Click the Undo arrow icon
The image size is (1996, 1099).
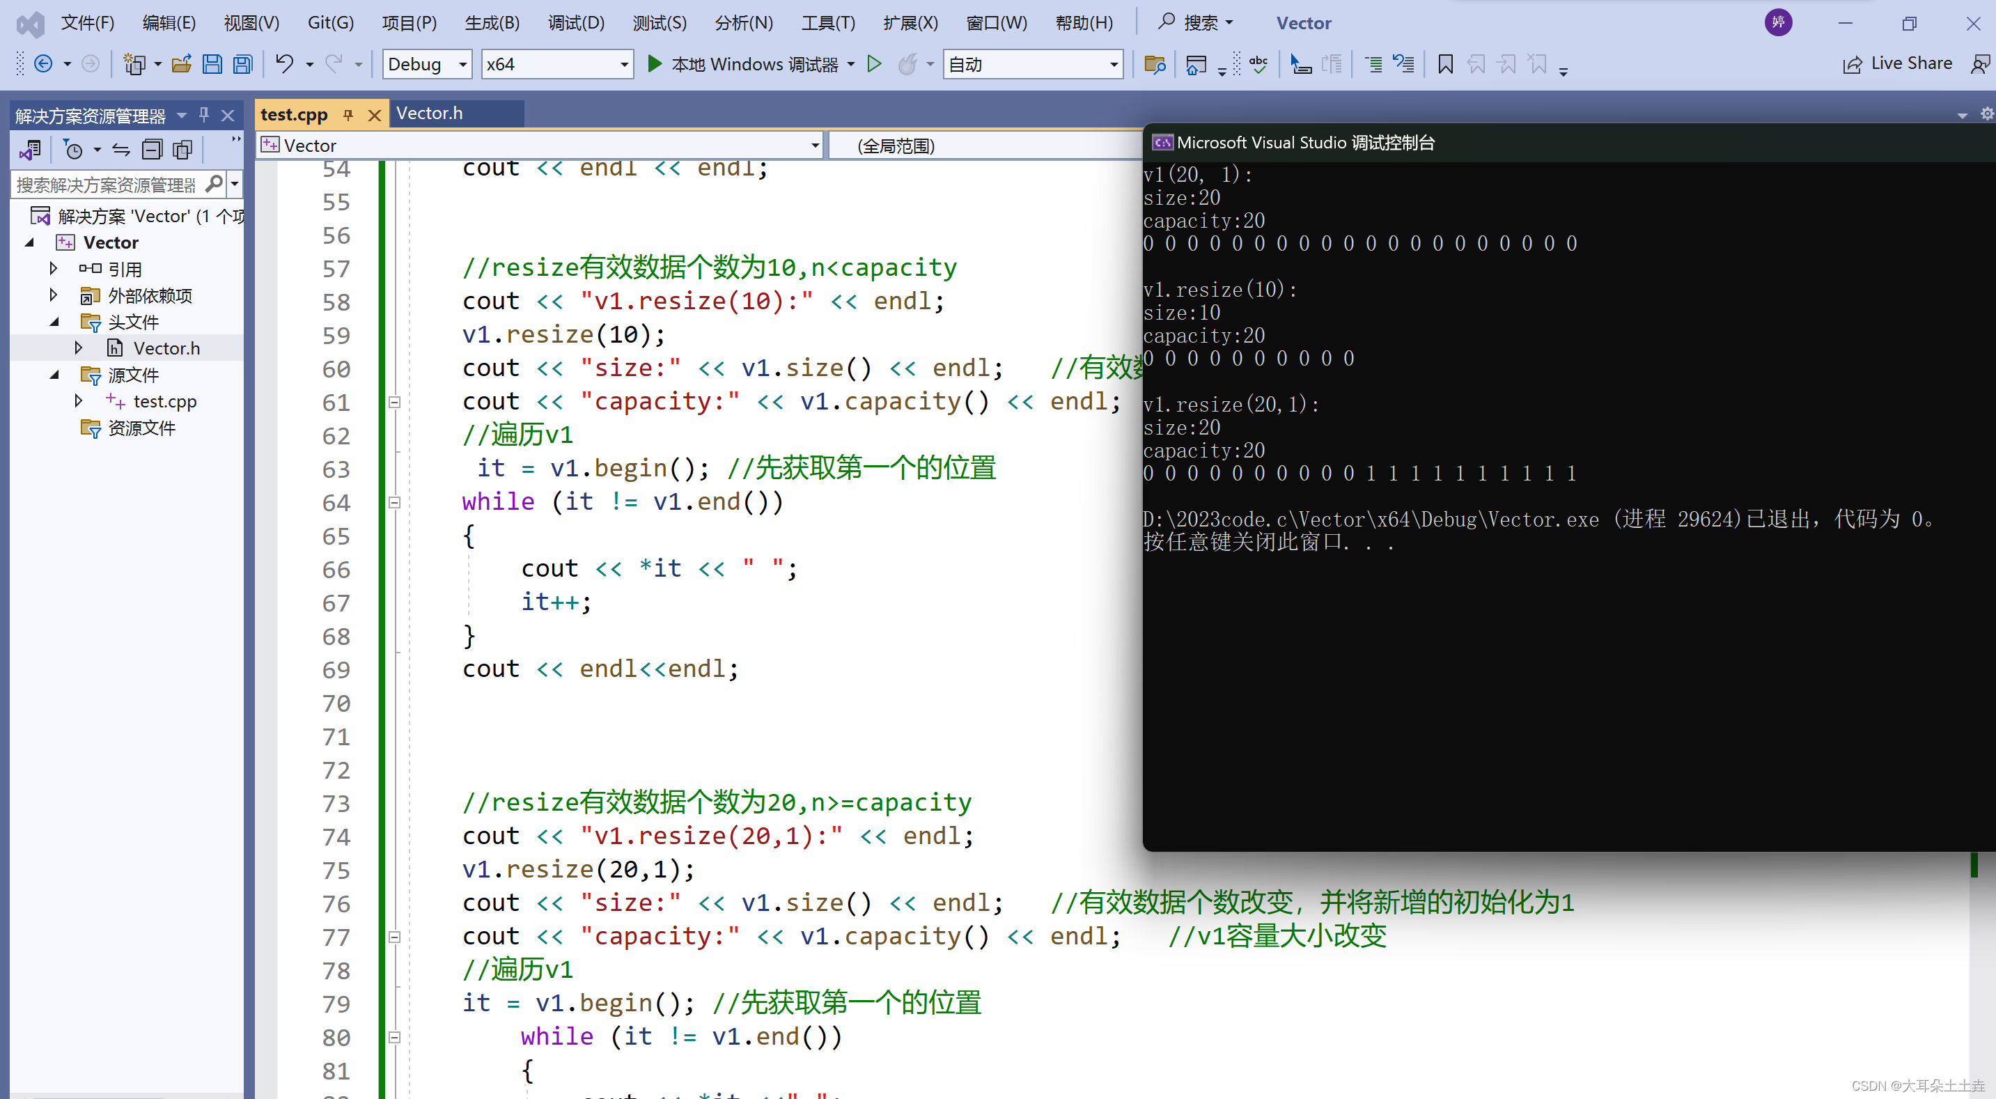coord(284,64)
